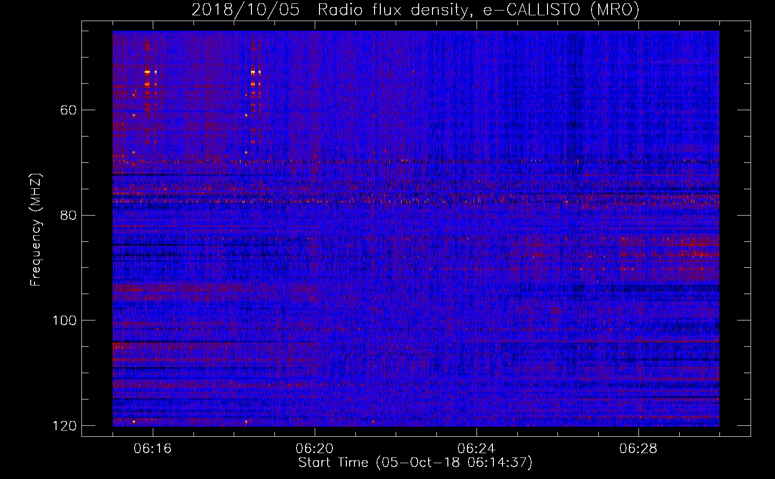Click the '06:16' time tick label
The width and height of the screenshot is (775, 479).
coord(153,449)
